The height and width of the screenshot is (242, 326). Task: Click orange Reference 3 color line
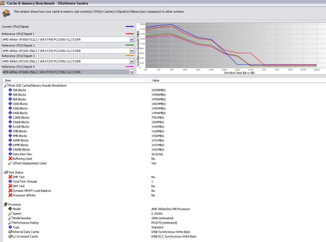[130, 55]
